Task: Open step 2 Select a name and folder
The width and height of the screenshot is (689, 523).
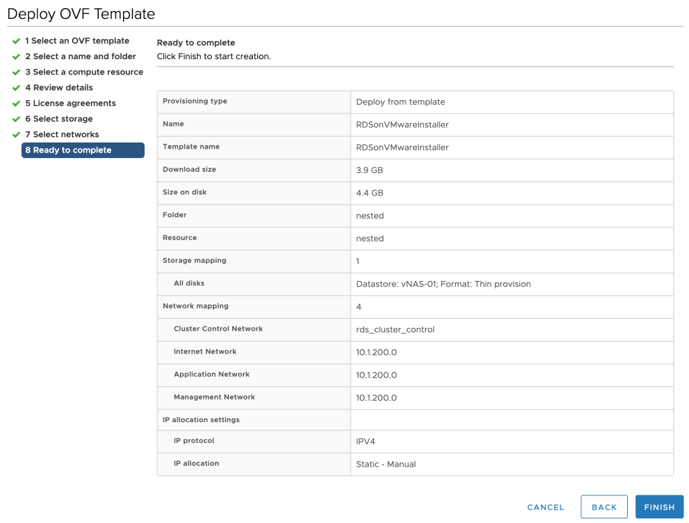Action: pos(80,56)
